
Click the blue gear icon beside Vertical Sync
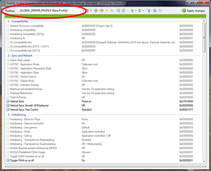click(8, 101)
